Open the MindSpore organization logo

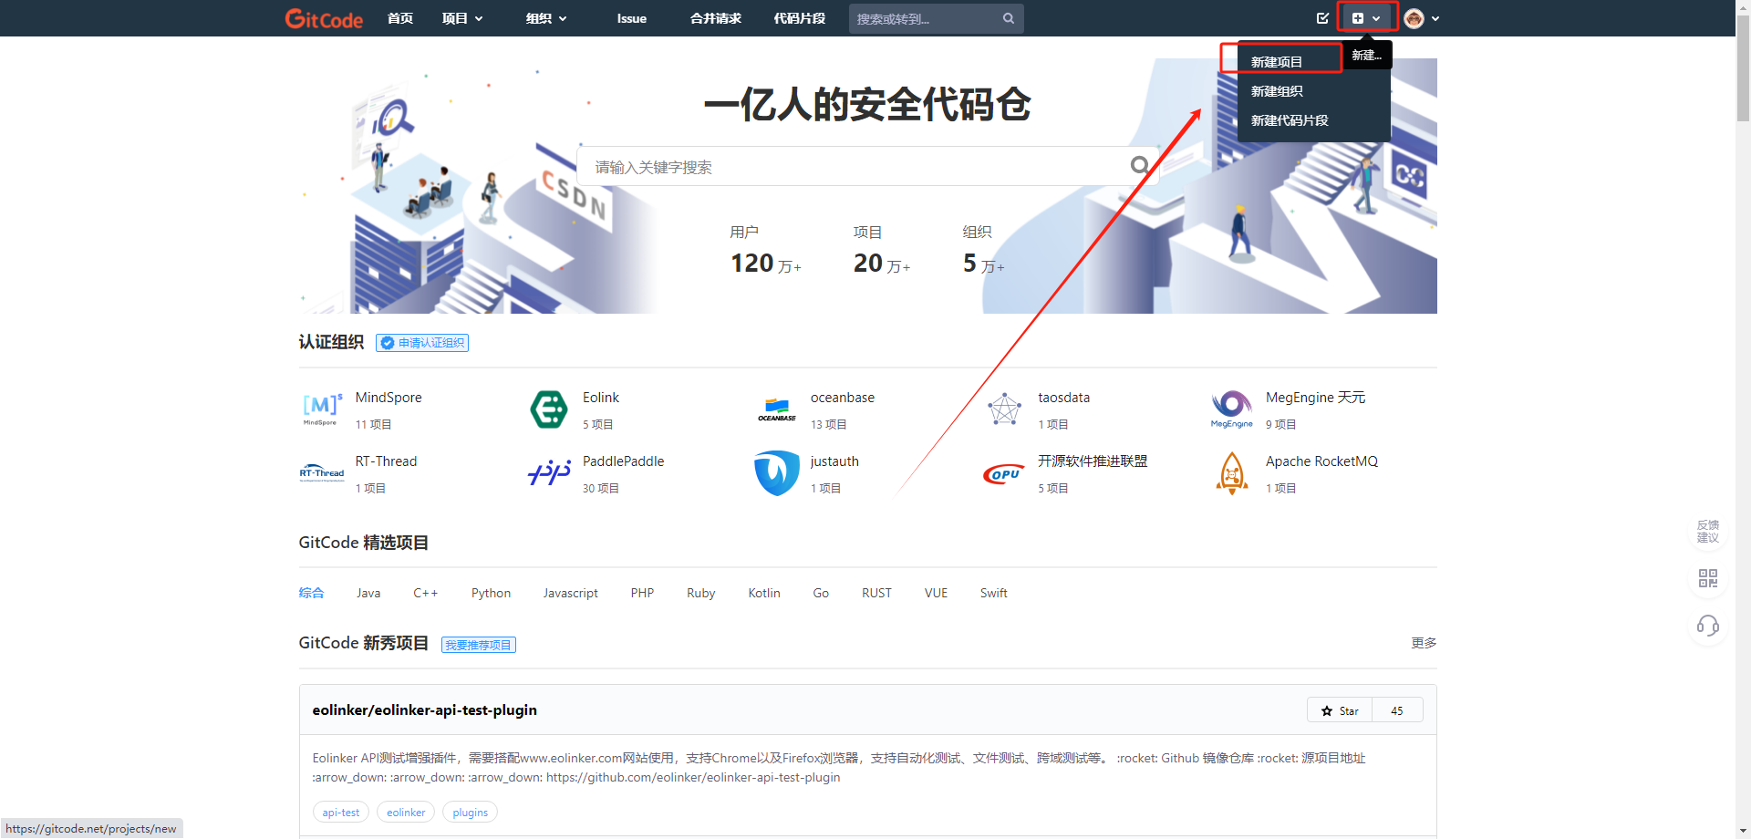click(x=322, y=409)
